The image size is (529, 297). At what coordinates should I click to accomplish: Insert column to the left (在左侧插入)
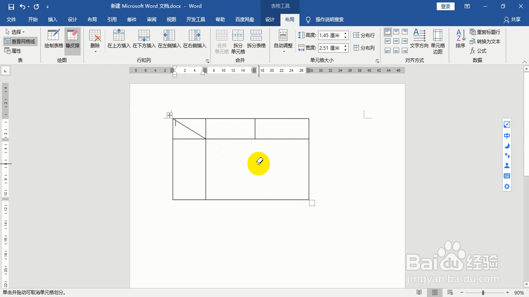[x=169, y=39]
